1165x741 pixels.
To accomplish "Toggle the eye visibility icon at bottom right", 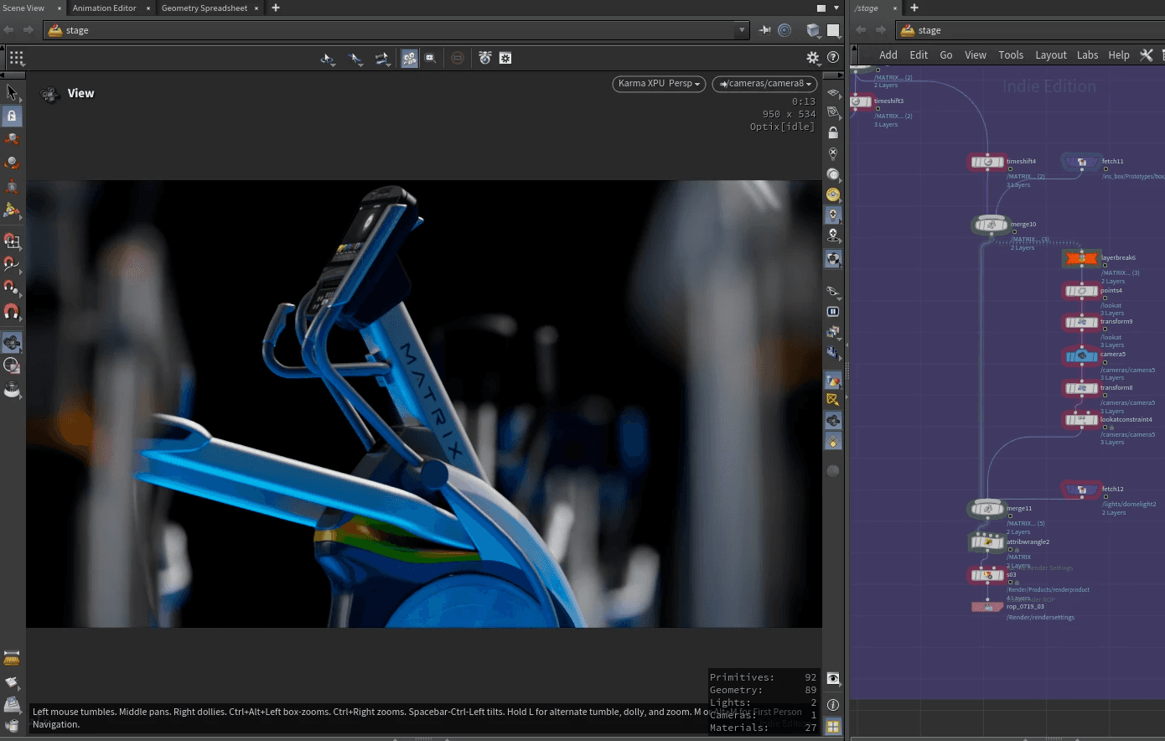I will tap(833, 678).
